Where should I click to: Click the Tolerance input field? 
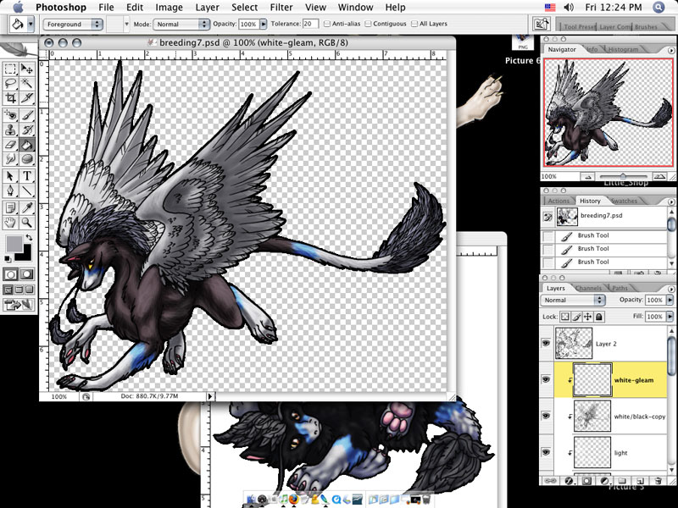[310, 24]
